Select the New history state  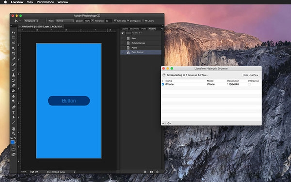pos(141,38)
